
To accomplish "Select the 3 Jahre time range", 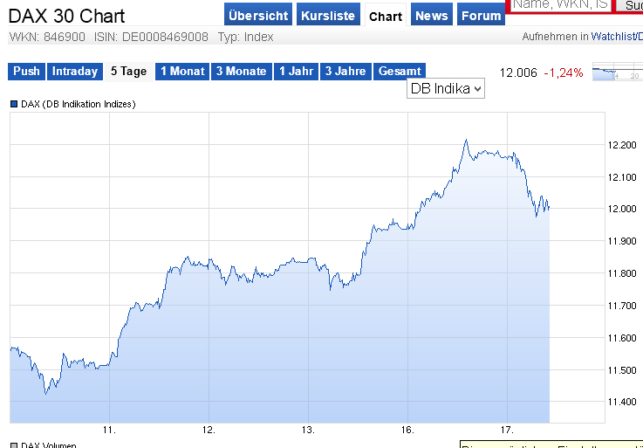I will pos(345,72).
